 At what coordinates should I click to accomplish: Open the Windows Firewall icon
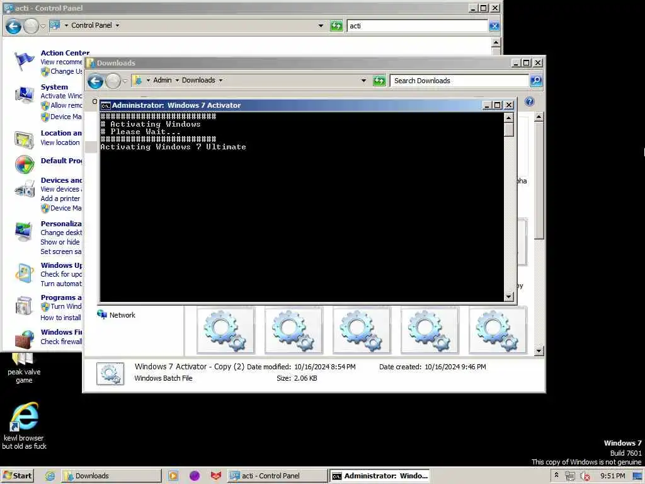pos(25,340)
